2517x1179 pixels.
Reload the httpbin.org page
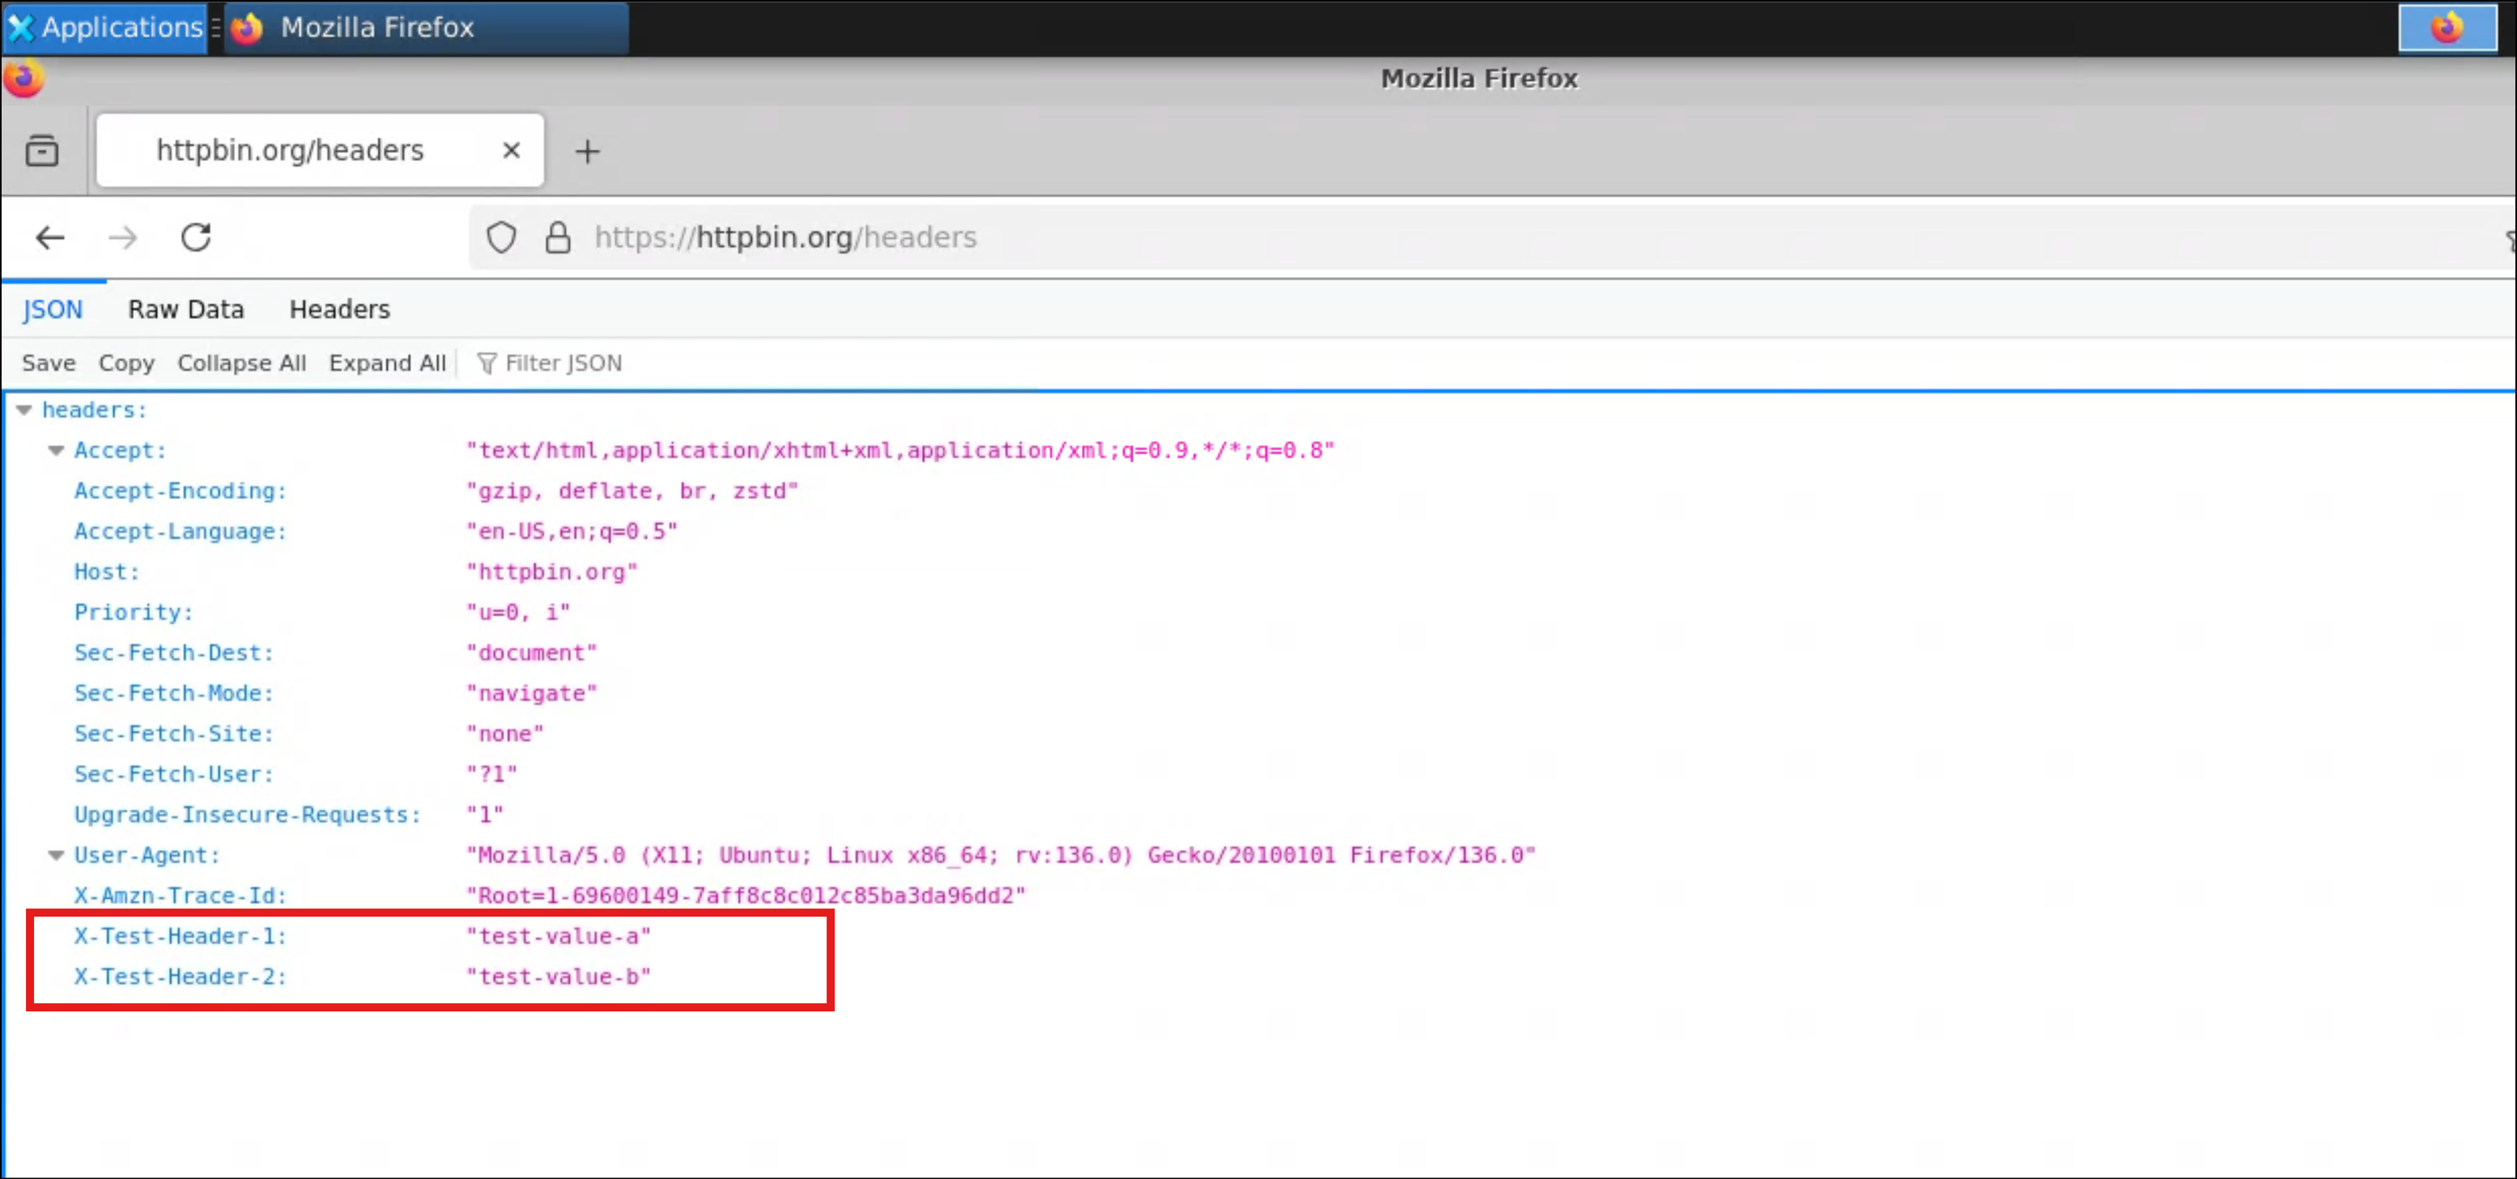[x=197, y=237]
